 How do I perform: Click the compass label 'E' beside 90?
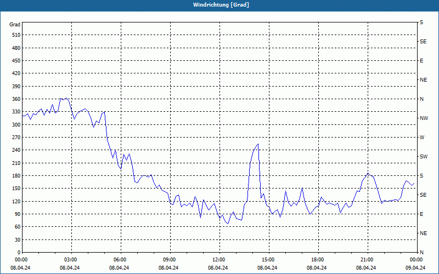click(x=421, y=214)
